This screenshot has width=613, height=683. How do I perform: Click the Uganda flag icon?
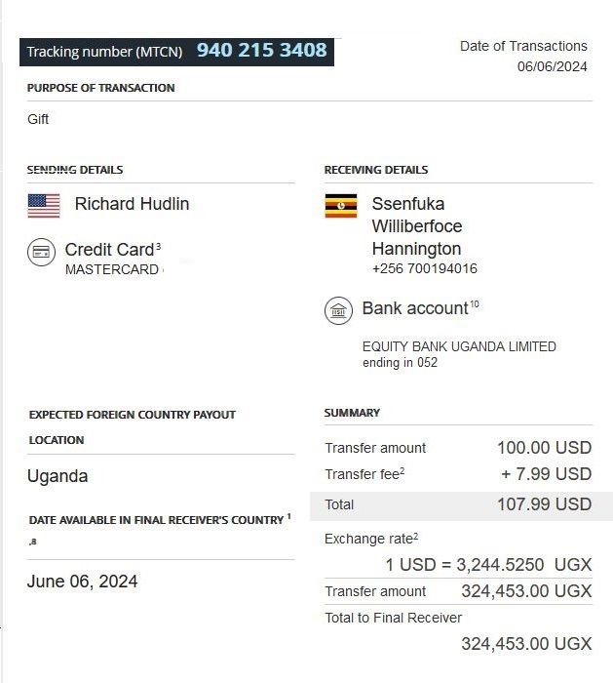[x=340, y=205]
